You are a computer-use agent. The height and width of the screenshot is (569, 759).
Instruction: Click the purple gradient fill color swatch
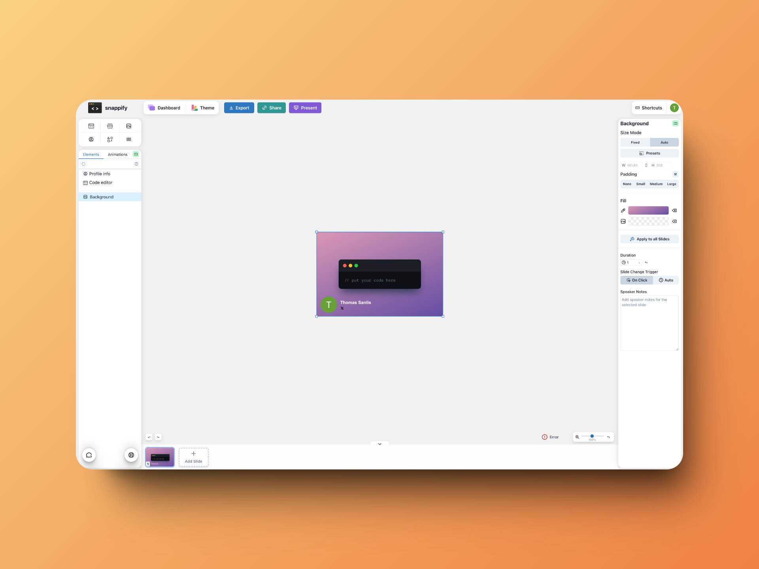(648, 210)
